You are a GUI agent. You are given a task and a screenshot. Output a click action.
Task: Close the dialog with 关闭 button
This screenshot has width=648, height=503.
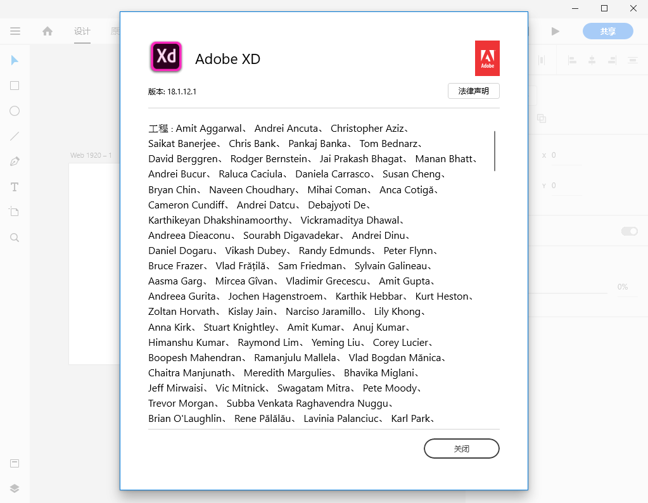click(461, 449)
